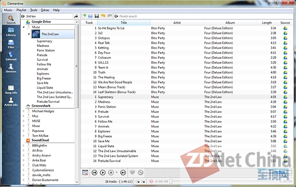Screen dimensions: 296x187
Task: Collapse The 2nd Law album node
Action: pyautogui.click(x=29, y=34)
